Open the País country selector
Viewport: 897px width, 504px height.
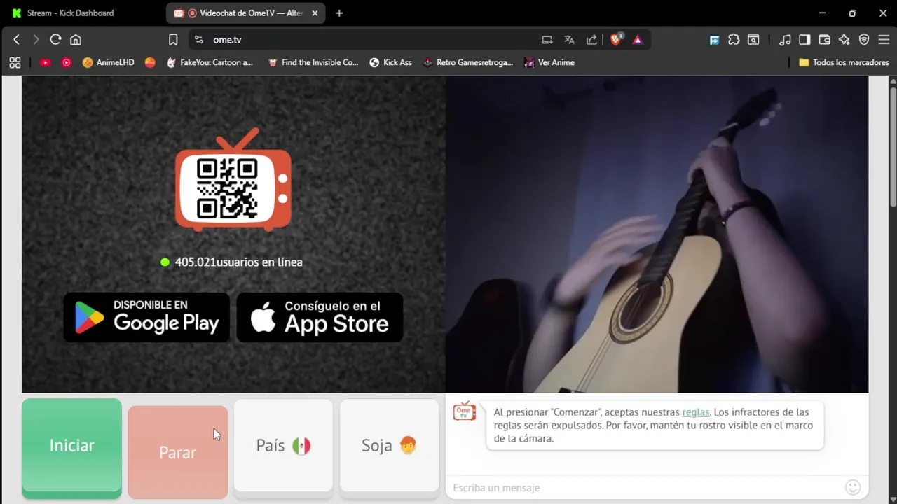pyautogui.click(x=283, y=448)
